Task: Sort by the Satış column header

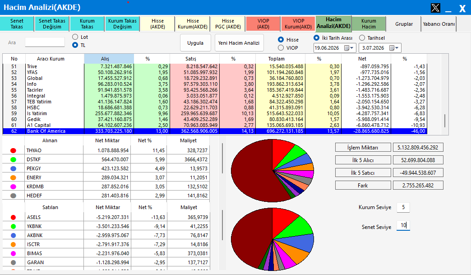Action: [x=194, y=59]
